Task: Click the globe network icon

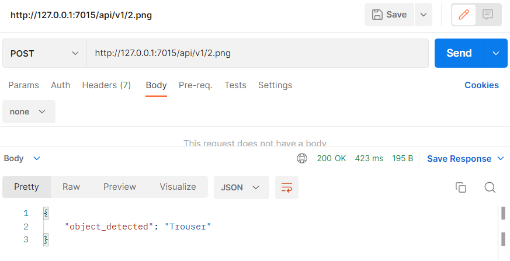Action: (x=302, y=158)
